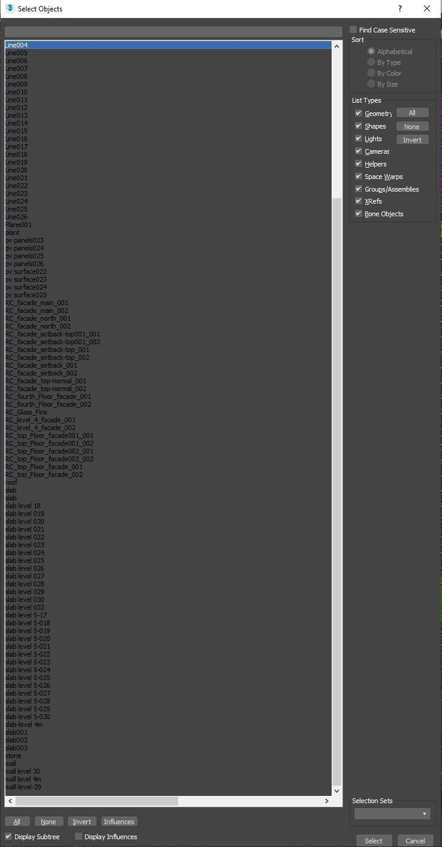This screenshot has height=847, width=442.
Task: Click vertical scrollbar up arrow
Action: [337, 45]
